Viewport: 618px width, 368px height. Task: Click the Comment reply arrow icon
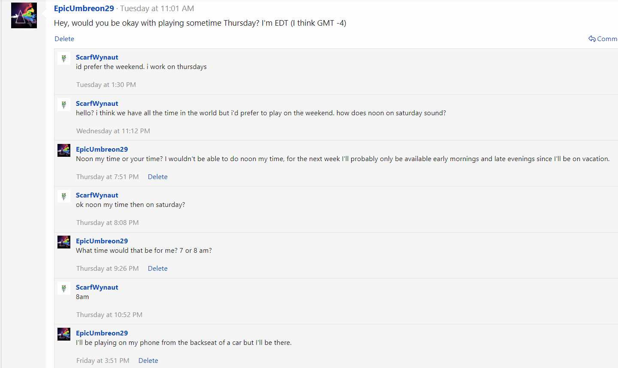(x=592, y=39)
